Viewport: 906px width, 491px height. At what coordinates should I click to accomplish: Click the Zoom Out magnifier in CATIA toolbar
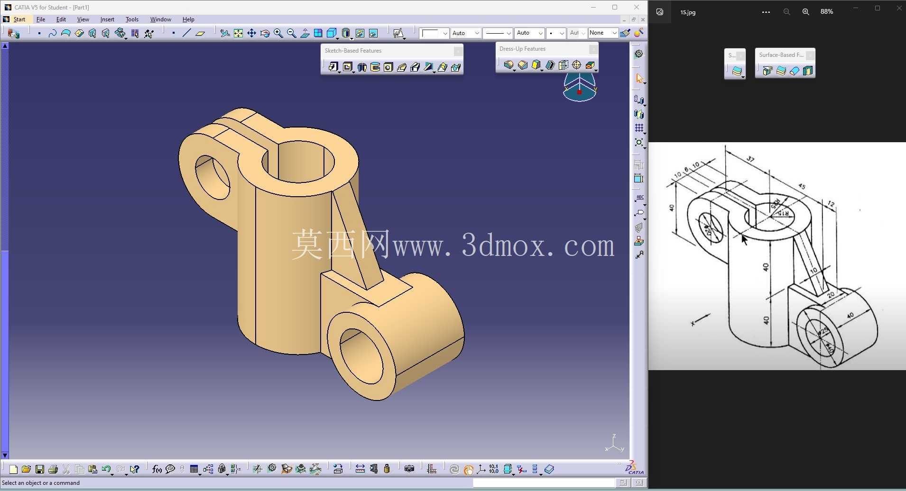[x=292, y=33]
